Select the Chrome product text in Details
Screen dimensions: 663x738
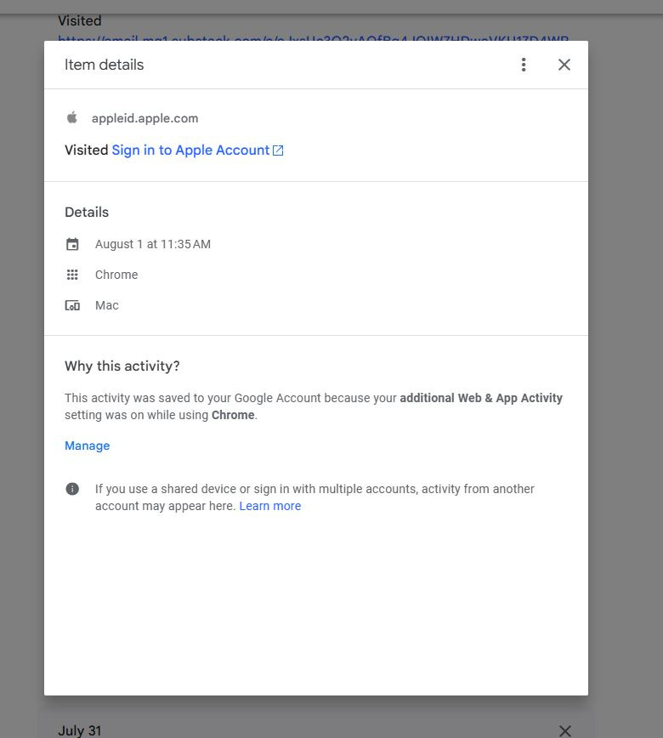116,275
